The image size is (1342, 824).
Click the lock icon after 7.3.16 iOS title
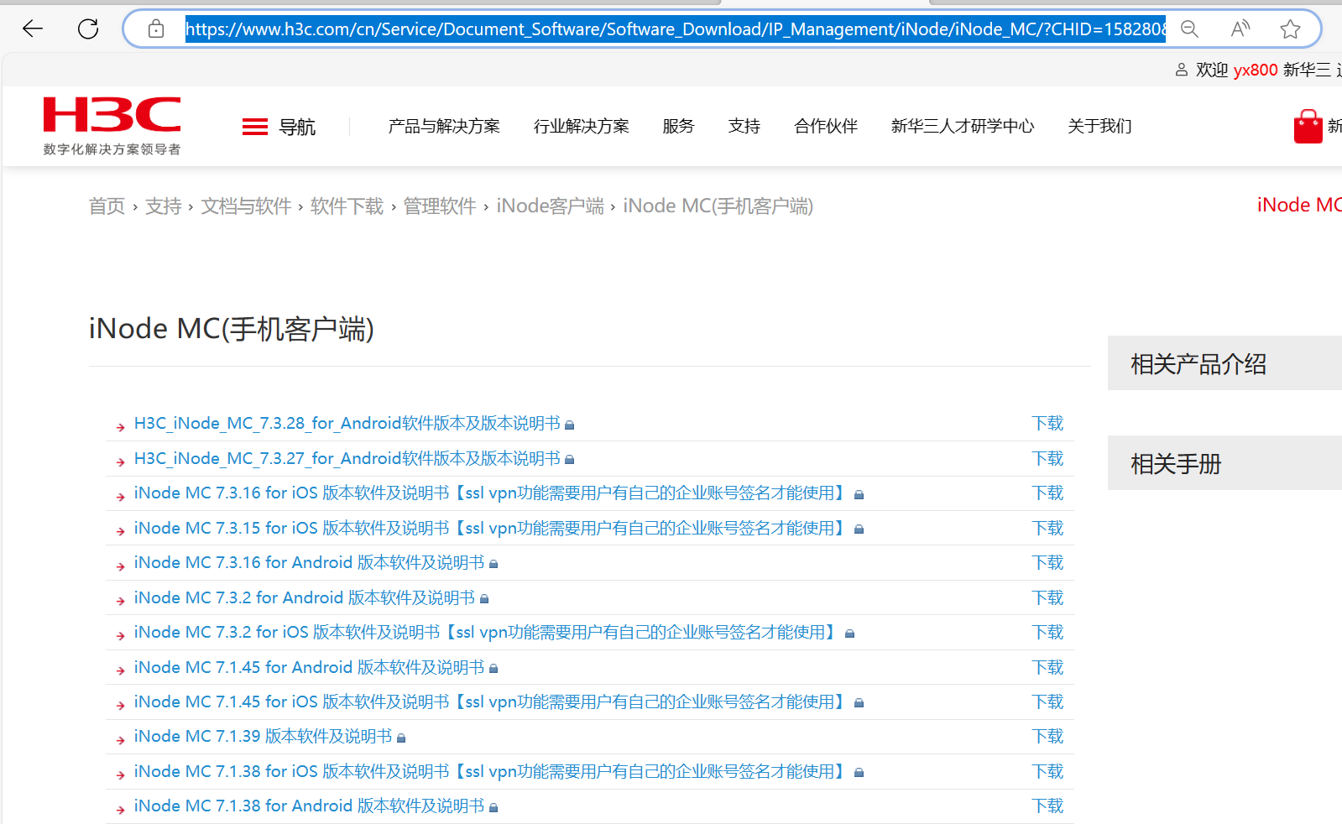point(859,495)
